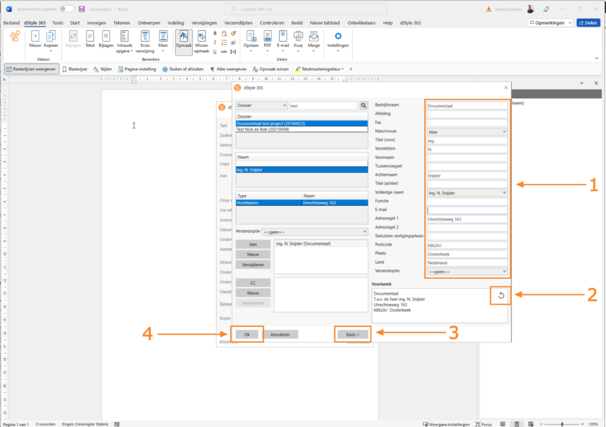Click search magnifier in dStyle dialog
Viewport: 606px width, 427px height.
pos(364,105)
